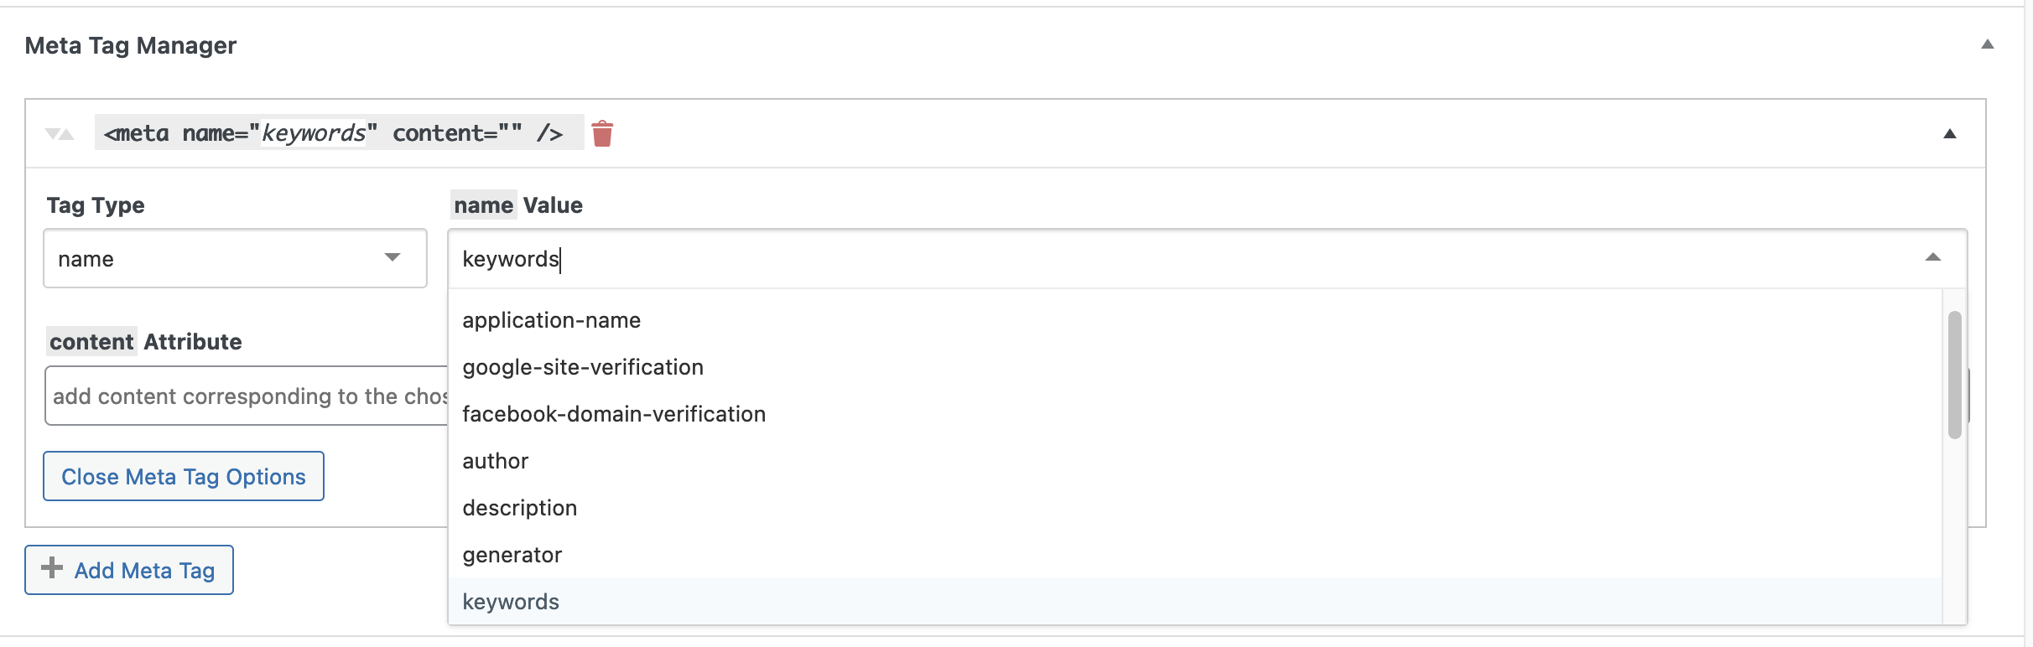Image resolution: width=2033 pixels, height=647 pixels.
Task: Click the plus icon on Add Meta Tag
Action: (52, 568)
